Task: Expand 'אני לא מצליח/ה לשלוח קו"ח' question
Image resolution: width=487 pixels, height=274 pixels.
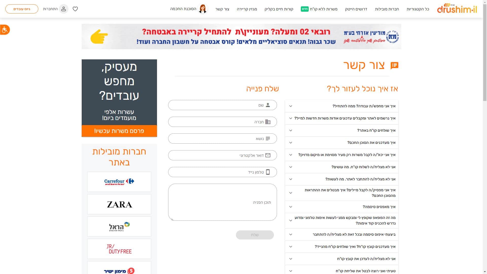Action: (x=342, y=167)
